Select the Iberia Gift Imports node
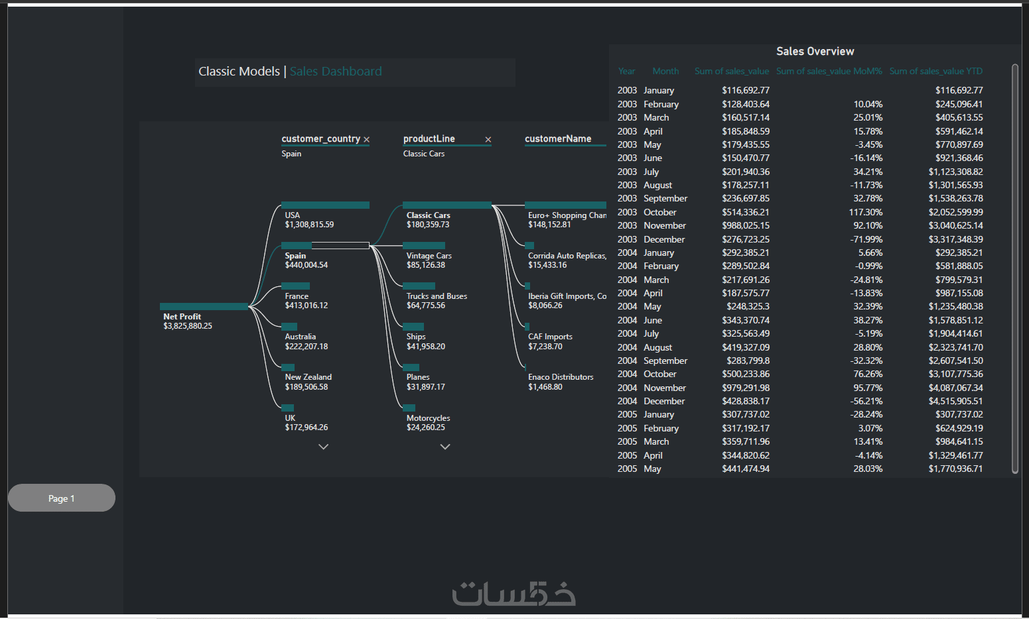 click(x=527, y=286)
